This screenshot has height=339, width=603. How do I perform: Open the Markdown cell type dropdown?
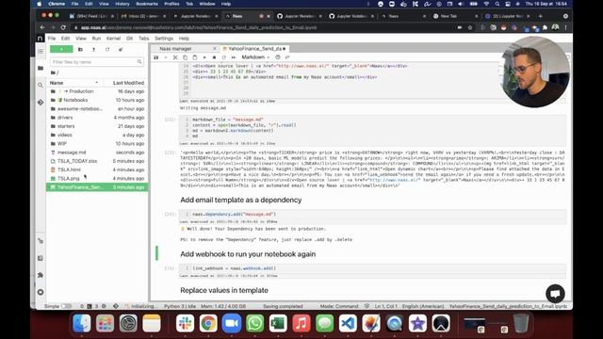click(x=255, y=57)
